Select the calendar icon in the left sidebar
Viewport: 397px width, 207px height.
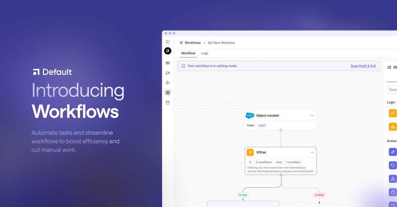(168, 102)
